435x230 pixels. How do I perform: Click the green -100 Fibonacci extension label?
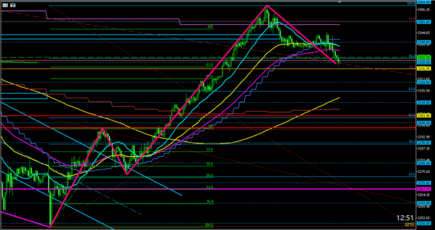(x=210, y=27)
